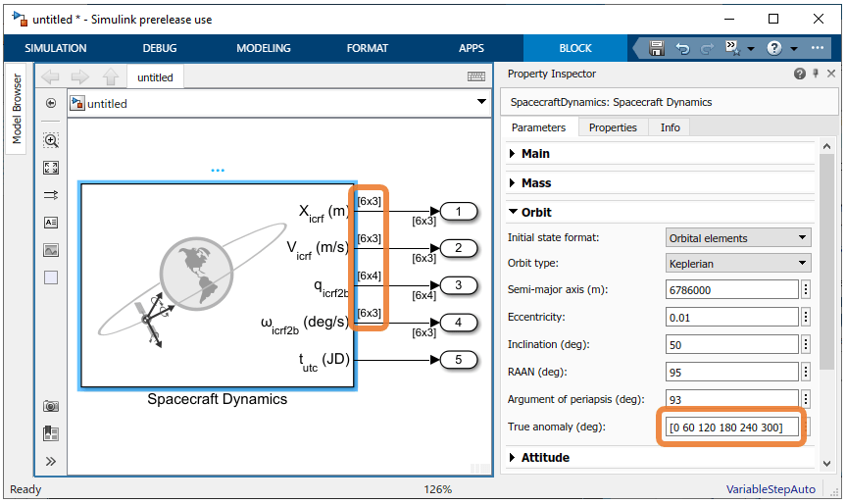The image size is (846, 503).
Task: Open the MODELING tab
Action: pyautogui.click(x=264, y=48)
